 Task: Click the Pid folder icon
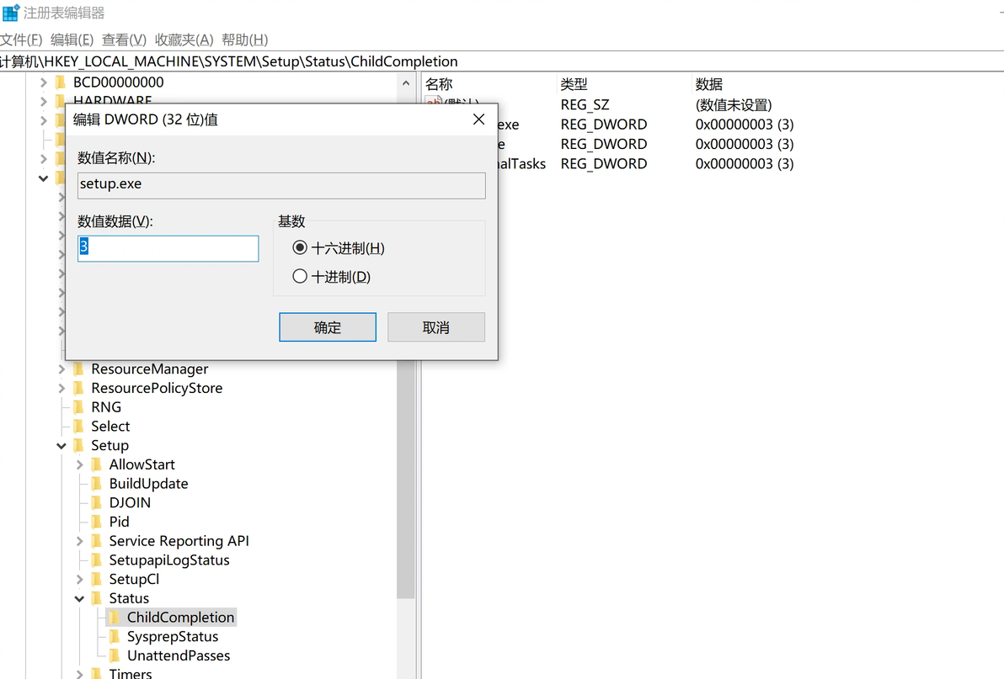[97, 522]
